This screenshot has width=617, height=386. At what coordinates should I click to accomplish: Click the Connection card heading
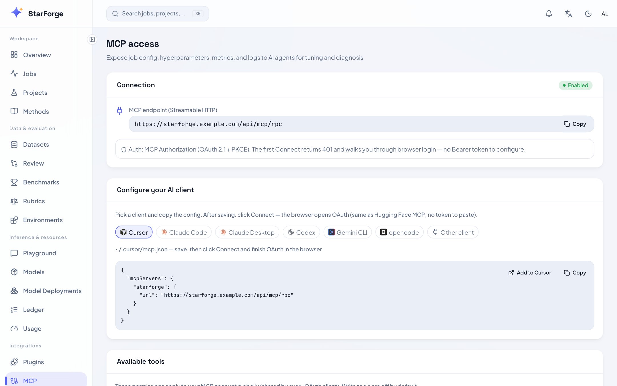coord(136,85)
